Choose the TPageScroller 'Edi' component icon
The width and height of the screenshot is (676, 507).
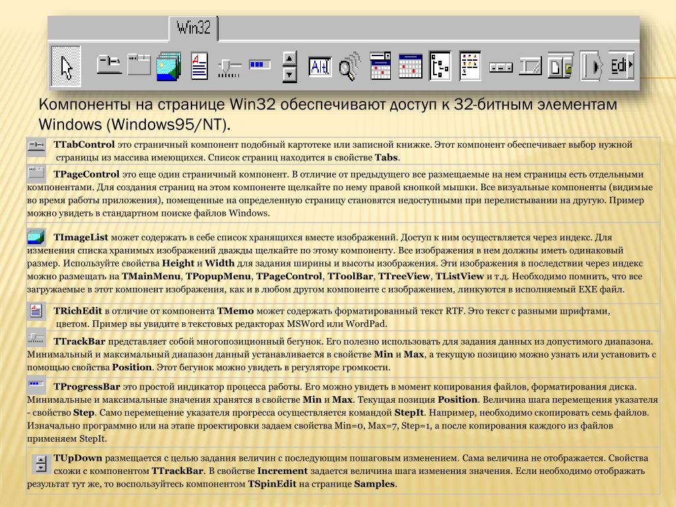[621, 66]
